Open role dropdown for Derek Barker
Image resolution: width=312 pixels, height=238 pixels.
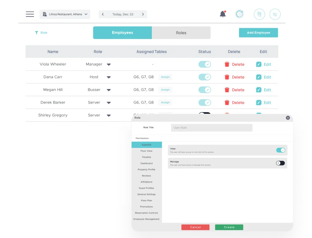(x=108, y=103)
